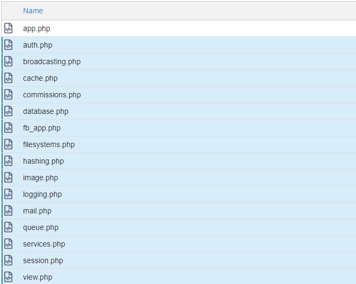
Task: Select the filesystems.php file name
Action: [49, 144]
